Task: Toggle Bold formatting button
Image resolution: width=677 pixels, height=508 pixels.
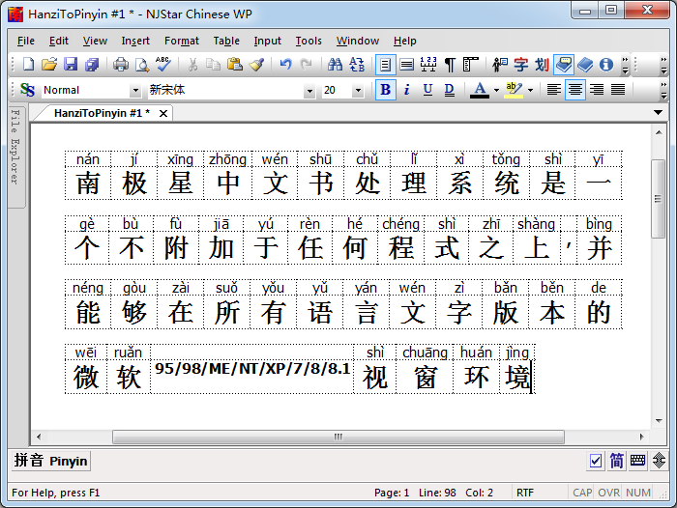Action: (385, 90)
